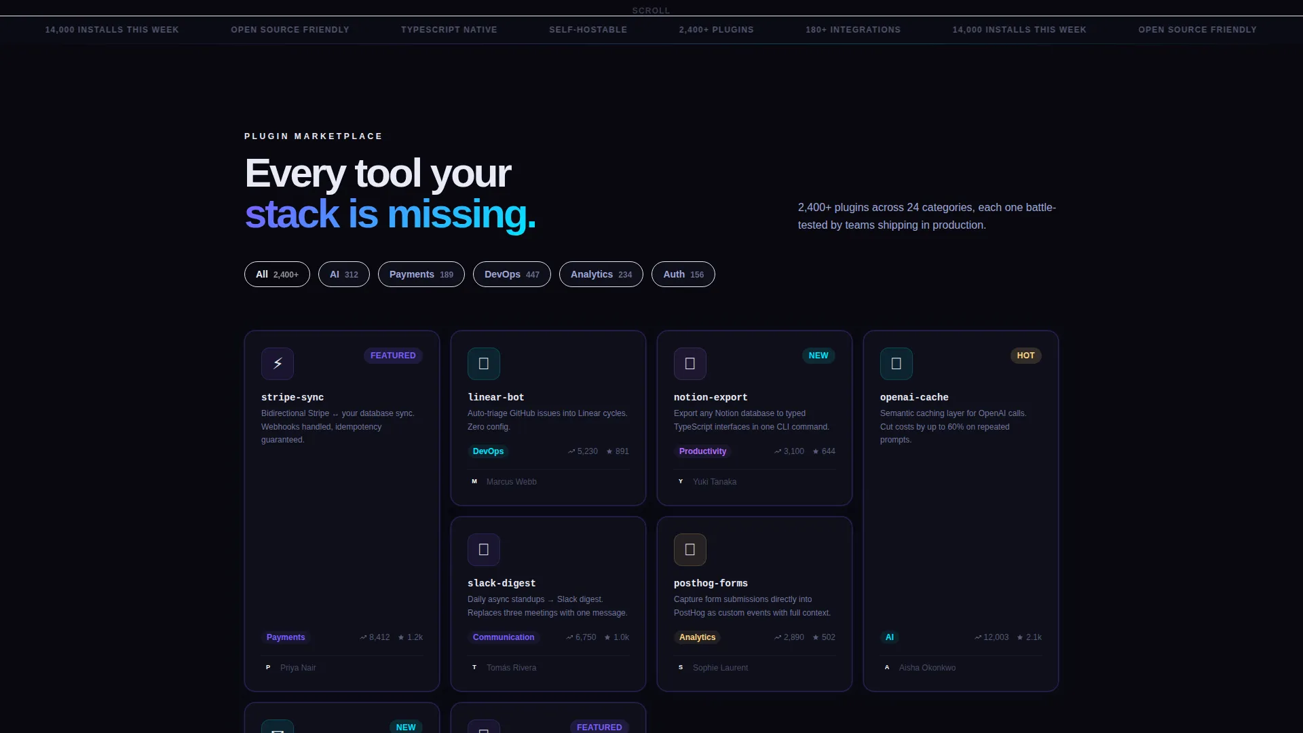Click the 8,412 installs count

(379, 637)
